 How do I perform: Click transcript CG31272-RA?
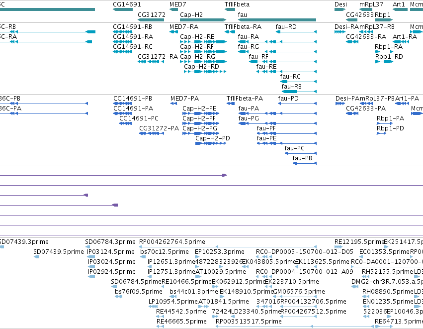pyautogui.click(x=151, y=62)
